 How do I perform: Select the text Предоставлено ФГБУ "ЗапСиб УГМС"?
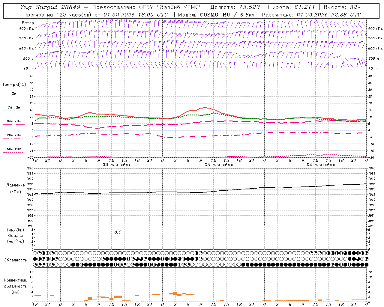147,7
